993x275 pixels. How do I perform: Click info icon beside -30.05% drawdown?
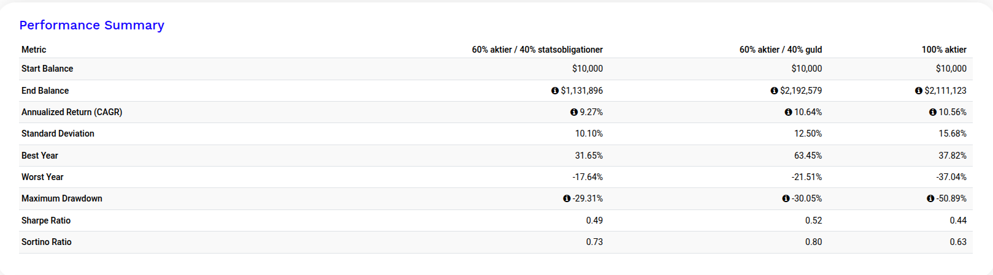(786, 198)
